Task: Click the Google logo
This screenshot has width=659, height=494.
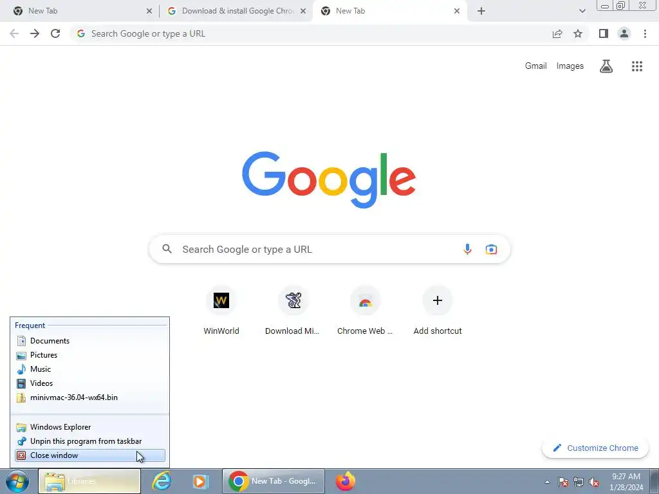Action: coord(329,180)
